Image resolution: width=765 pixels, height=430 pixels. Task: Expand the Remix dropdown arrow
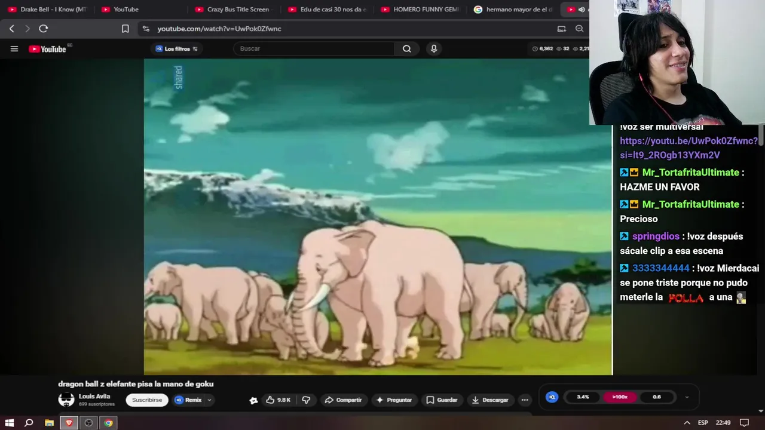[209, 400]
